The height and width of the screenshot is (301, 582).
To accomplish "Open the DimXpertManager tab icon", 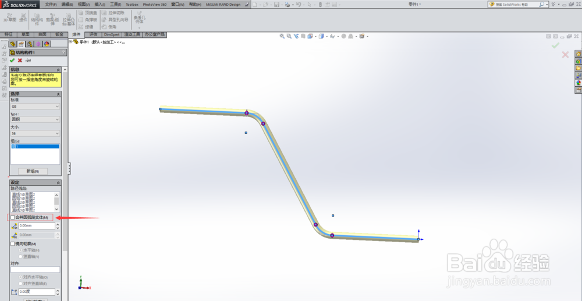I will [38, 44].
